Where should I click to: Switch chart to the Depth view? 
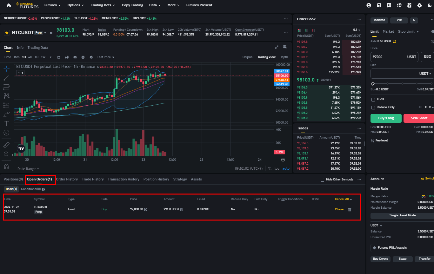(x=284, y=57)
